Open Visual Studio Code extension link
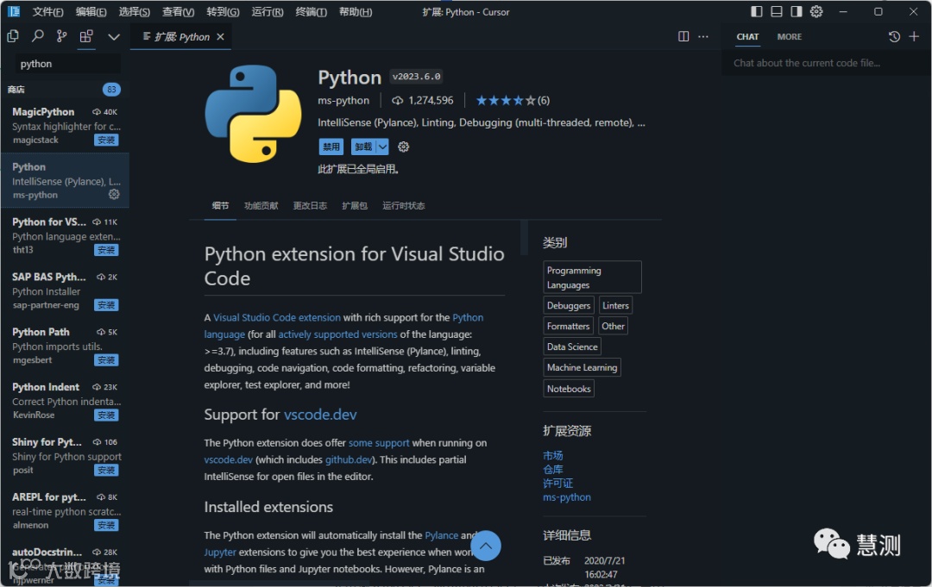932x587 pixels. click(x=277, y=317)
